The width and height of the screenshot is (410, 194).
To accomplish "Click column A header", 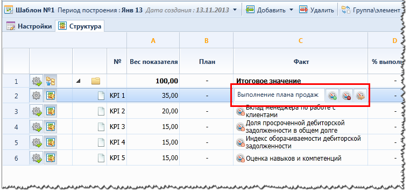I will tap(153, 40).
